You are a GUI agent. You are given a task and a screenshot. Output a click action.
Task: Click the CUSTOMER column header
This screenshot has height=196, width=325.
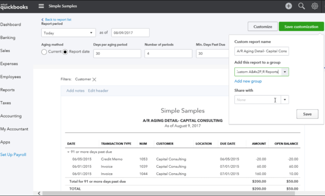click(165, 143)
